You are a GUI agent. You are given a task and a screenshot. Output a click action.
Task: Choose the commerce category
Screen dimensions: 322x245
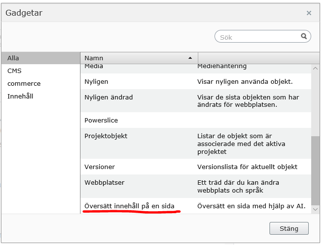coord(24,83)
